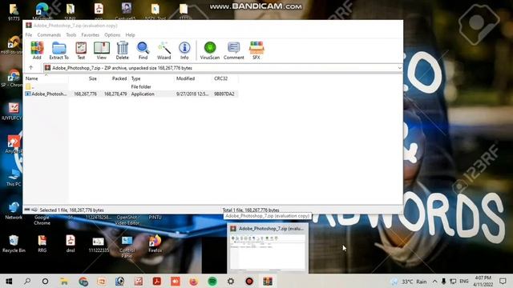Open the Commands menu
The image size is (513, 288).
49,34
